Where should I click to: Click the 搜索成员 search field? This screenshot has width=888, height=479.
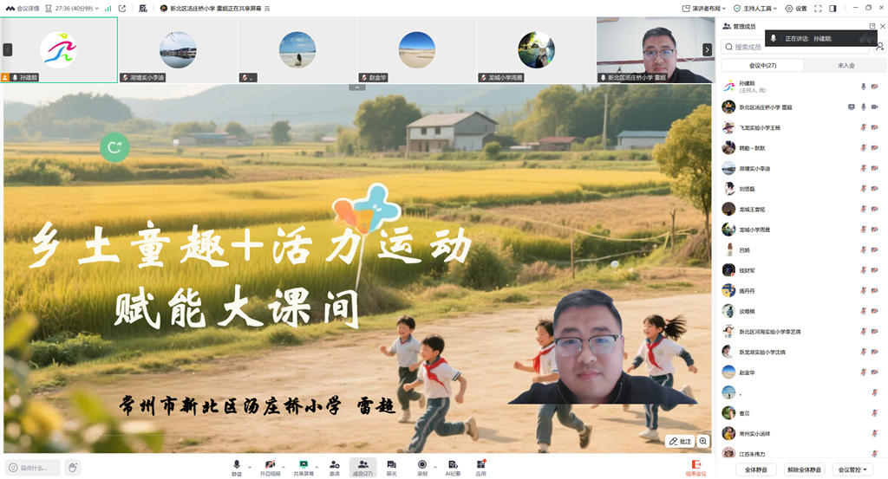point(796,47)
